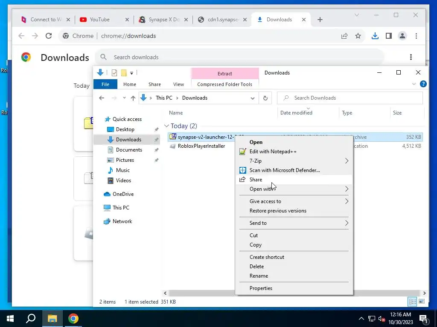This screenshot has width=437, height=327.
Task: Choose Properties from the context menu
Action: tap(294, 288)
